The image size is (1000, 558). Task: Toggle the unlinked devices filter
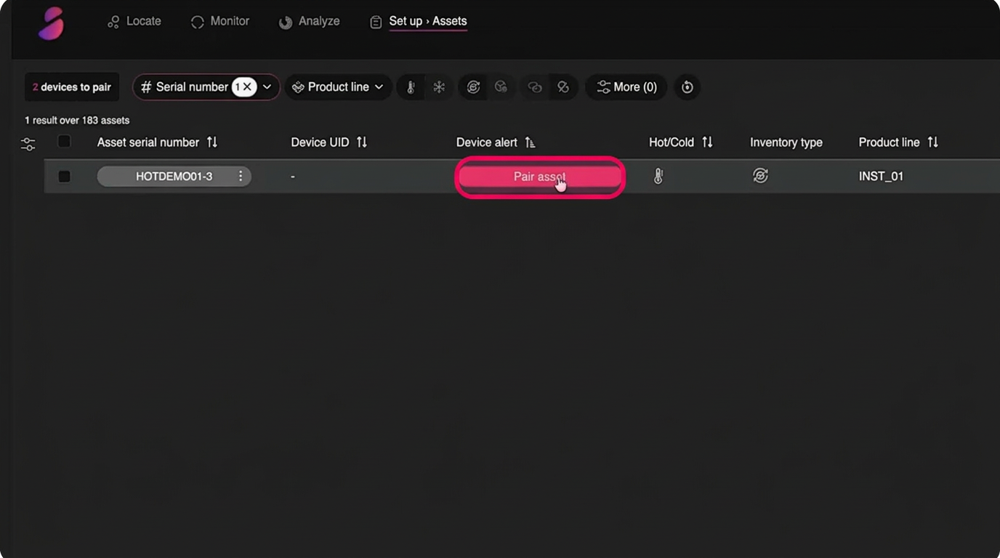[x=562, y=87]
